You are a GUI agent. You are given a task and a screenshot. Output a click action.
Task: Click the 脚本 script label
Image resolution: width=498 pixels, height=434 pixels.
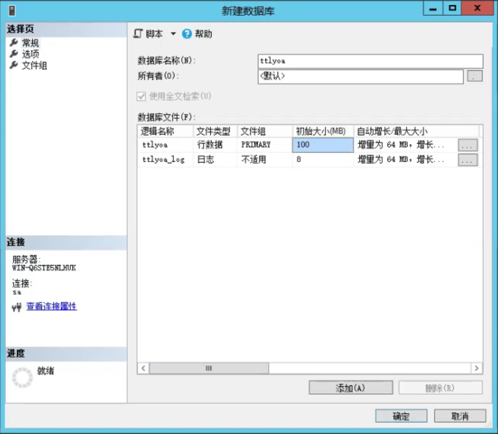[x=154, y=34]
